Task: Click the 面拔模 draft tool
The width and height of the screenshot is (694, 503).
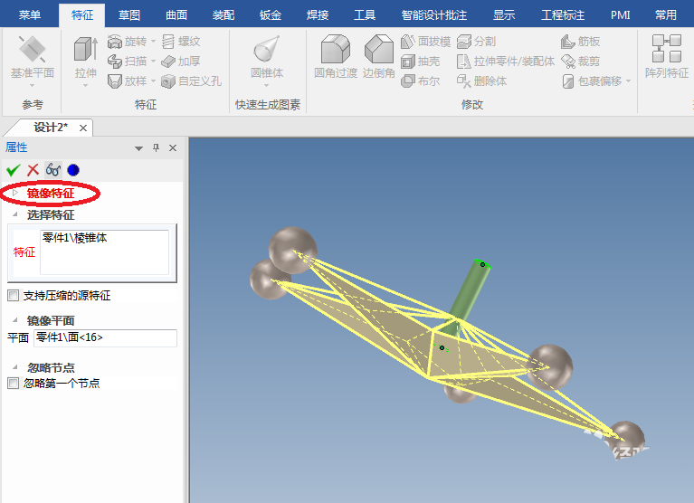Action: point(425,42)
